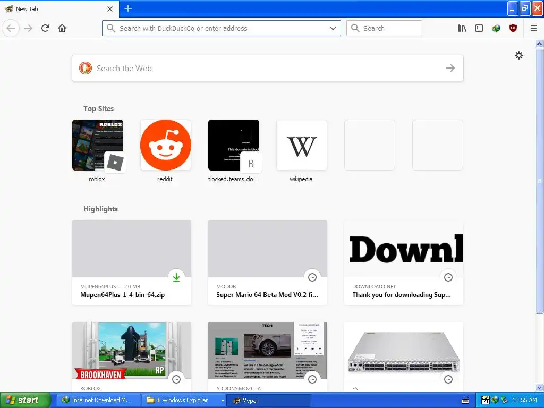Open the FS network switch highlight thumbnail
This screenshot has height=408, width=544.
pos(404,351)
